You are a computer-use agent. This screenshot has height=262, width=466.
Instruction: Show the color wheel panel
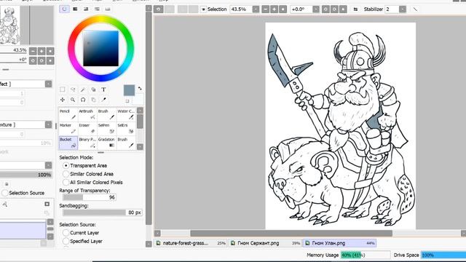click(64, 9)
